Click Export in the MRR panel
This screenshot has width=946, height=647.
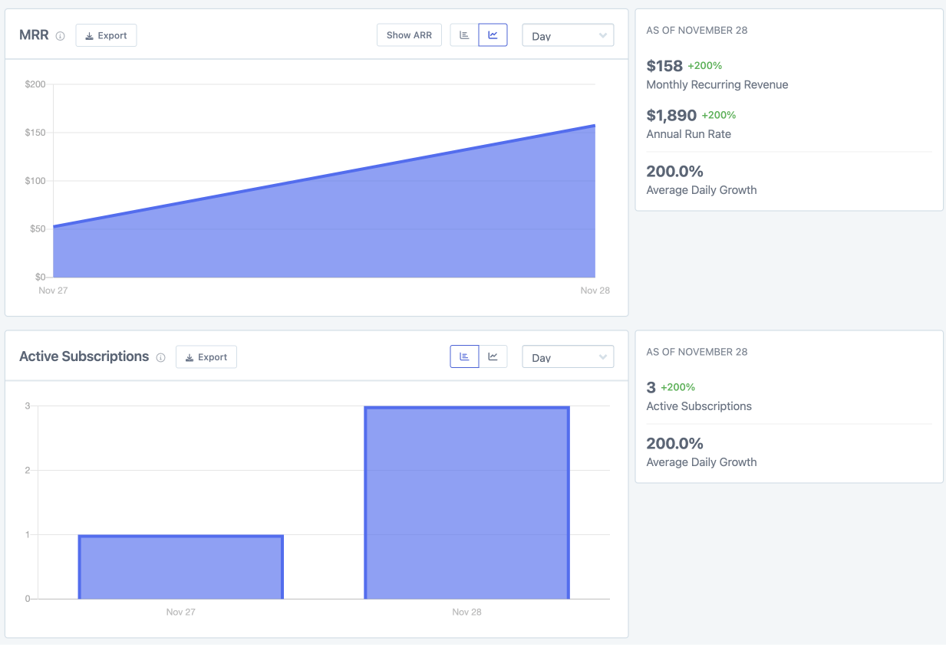[106, 34]
